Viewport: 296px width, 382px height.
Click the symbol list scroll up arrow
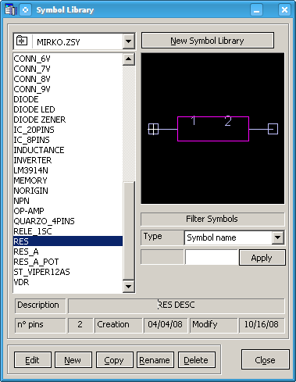click(x=129, y=59)
